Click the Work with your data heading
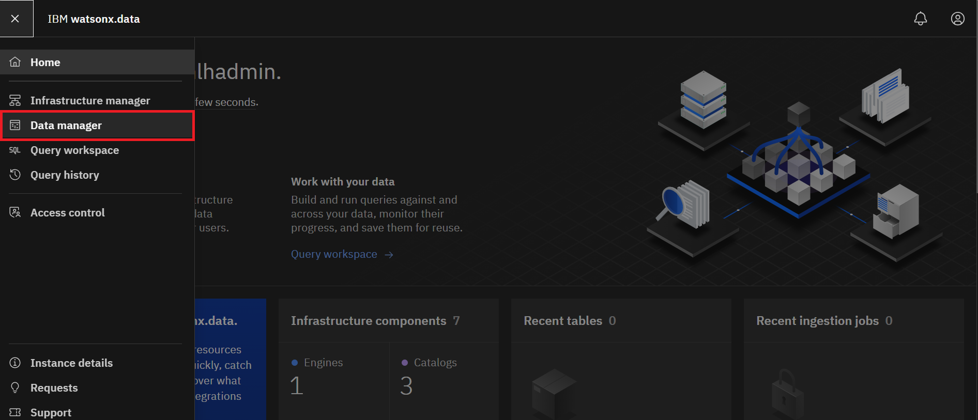 343,182
